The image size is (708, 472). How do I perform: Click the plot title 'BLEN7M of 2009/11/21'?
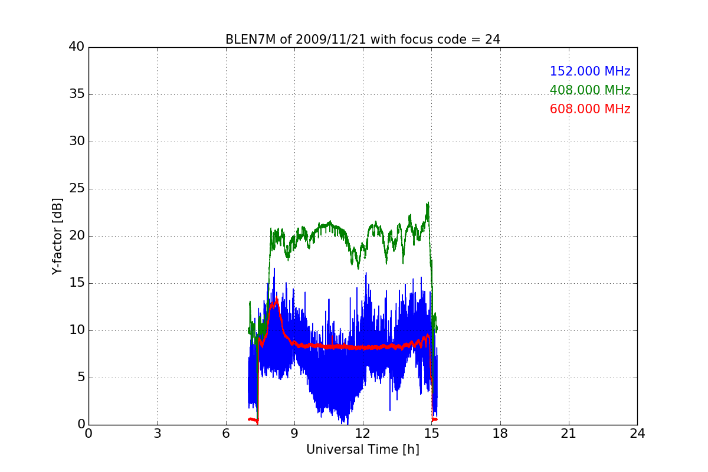coord(363,40)
